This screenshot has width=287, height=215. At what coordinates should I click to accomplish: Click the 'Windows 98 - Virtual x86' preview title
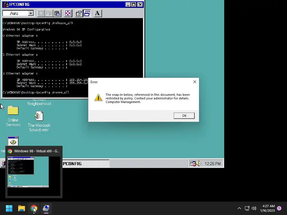[x=37, y=151]
